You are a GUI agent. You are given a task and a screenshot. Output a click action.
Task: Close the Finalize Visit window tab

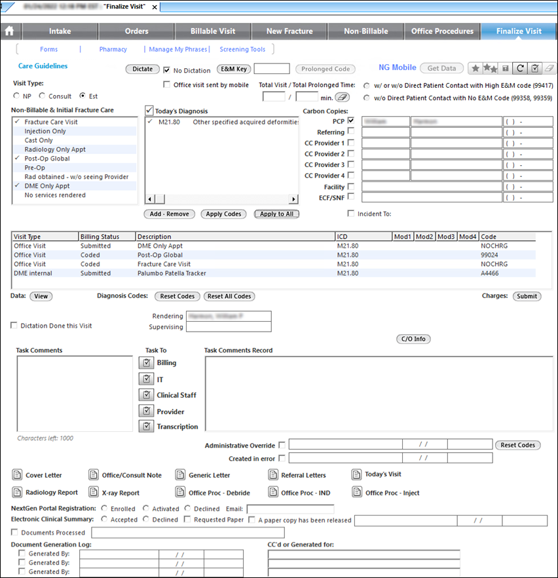point(155,7)
